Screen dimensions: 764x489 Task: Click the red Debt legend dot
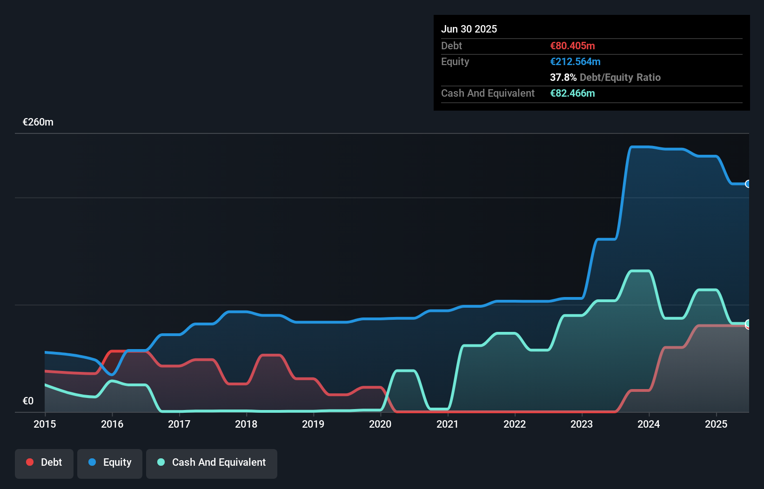click(x=30, y=462)
